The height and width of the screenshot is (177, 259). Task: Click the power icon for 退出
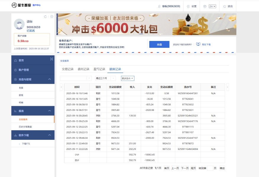(x=224, y=6)
